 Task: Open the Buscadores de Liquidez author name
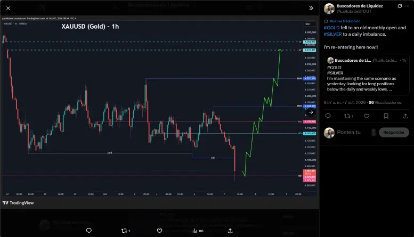(359, 6)
